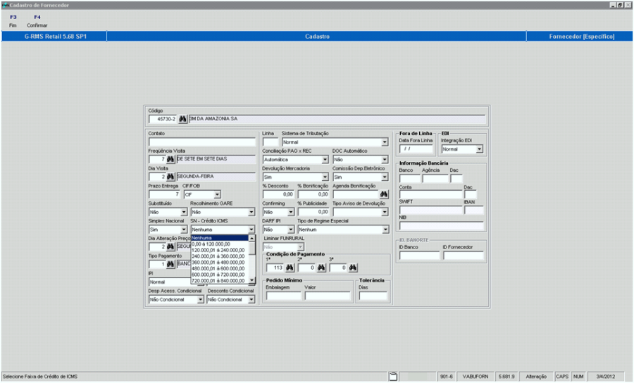
Task: Select 360.000,01 à 480.000,00 option
Action: 220,262
